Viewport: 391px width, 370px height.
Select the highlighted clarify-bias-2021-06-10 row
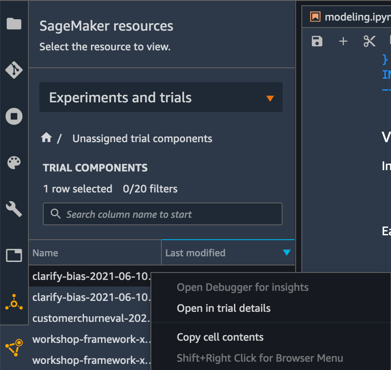click(90, 276)
